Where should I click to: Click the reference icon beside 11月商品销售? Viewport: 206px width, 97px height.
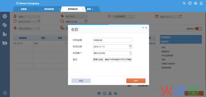coord(109,16)
